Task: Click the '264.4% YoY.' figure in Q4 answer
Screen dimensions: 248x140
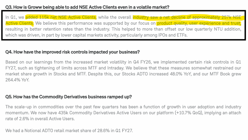Action: (17, 80)
